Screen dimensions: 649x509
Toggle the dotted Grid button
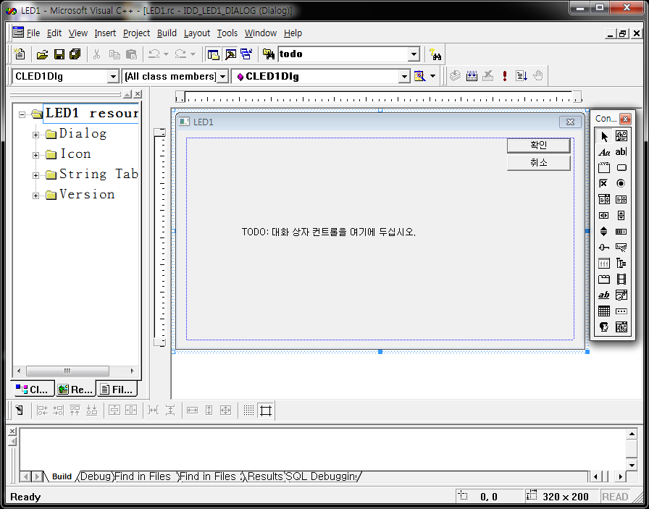[248, 410]
